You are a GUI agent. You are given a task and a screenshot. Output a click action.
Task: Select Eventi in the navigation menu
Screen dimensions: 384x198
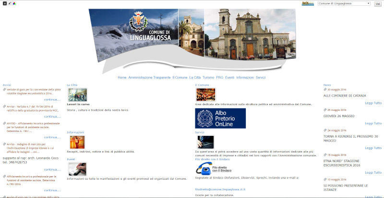(x=230, y=77)
